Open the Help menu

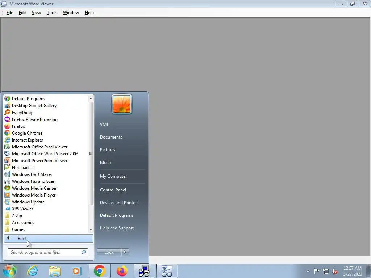pyautogui.click(x=89, y=13)
